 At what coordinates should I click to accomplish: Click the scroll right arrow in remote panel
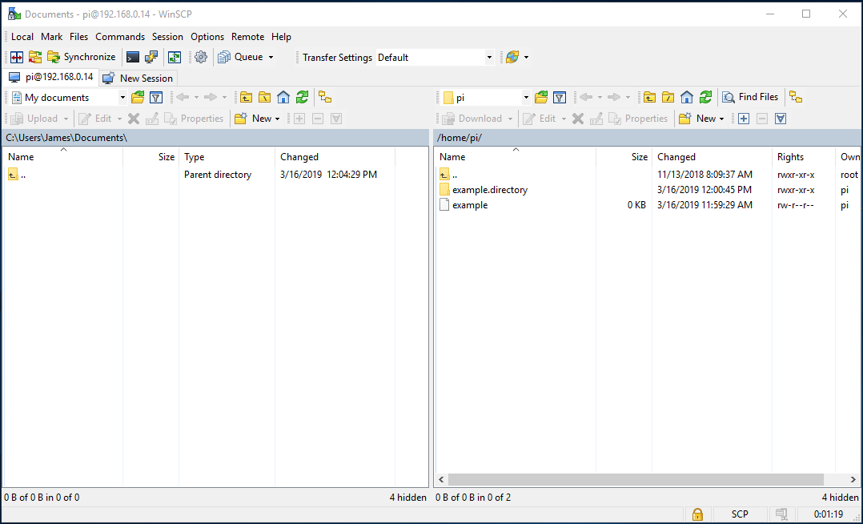(x=853, y=479)
